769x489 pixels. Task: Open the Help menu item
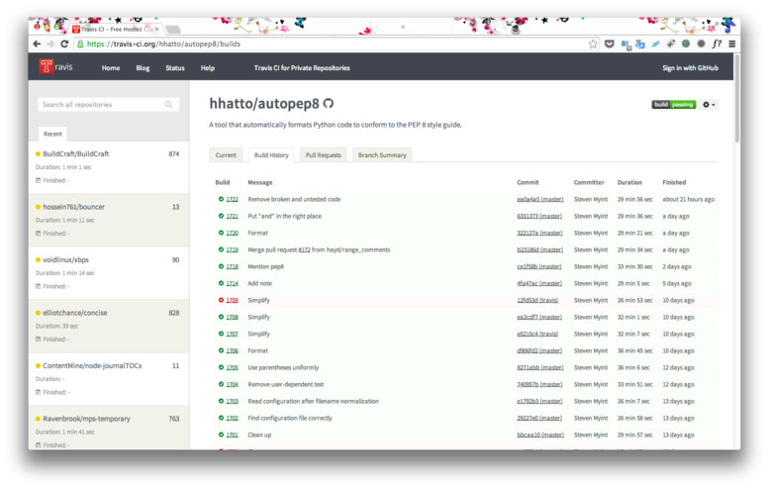208,68
